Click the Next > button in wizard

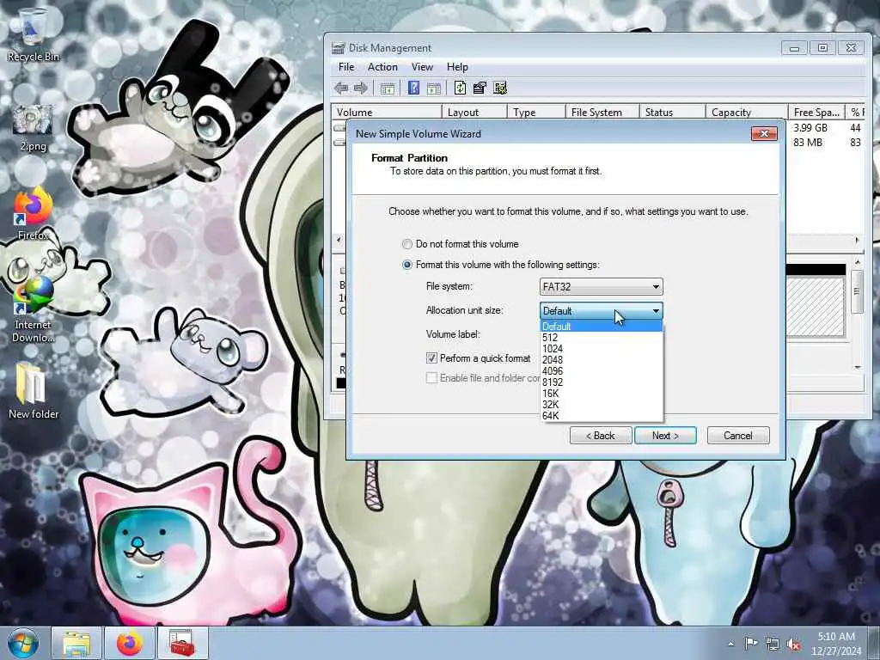point(666,436)
